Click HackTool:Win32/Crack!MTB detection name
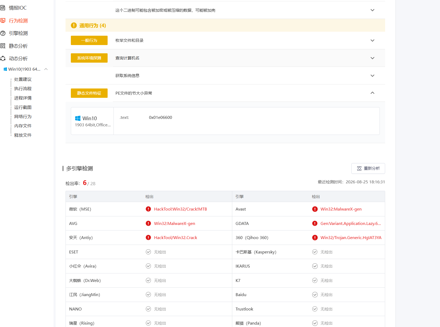This screenshot has width=440, height=327. click(181, 209)
